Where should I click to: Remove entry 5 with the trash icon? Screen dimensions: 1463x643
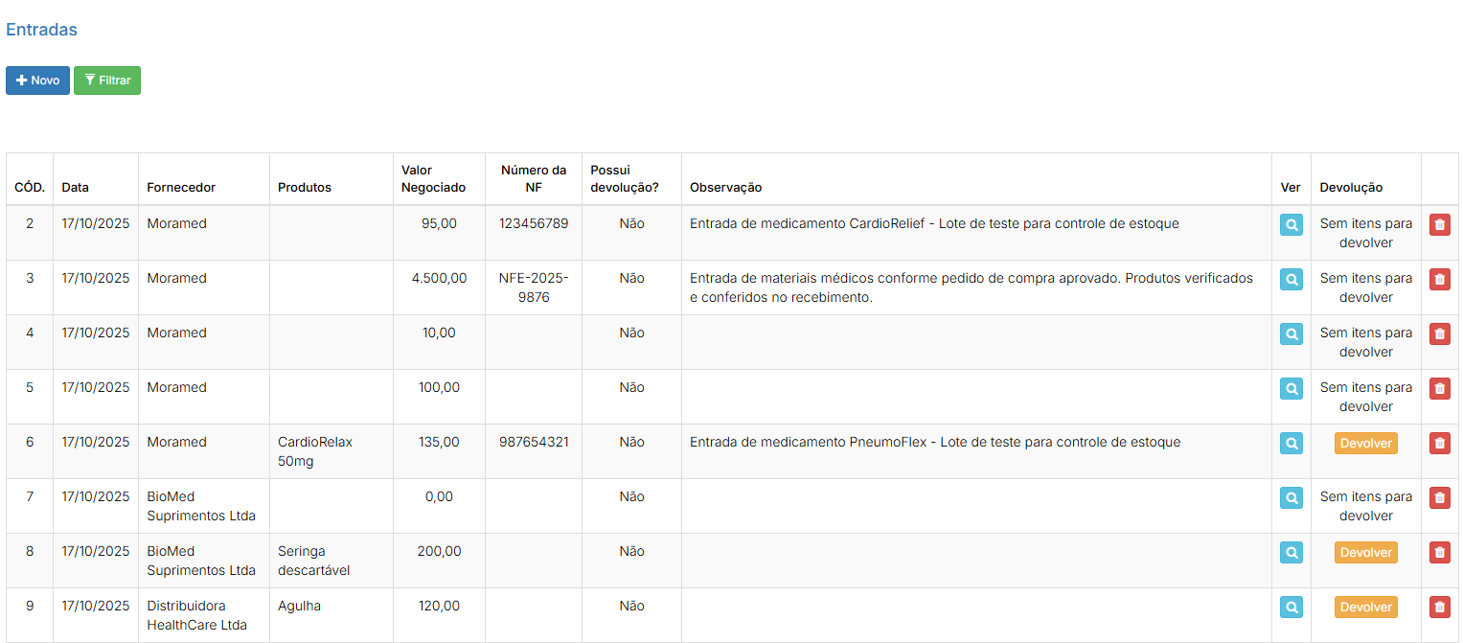click(x=1439, y=389)
